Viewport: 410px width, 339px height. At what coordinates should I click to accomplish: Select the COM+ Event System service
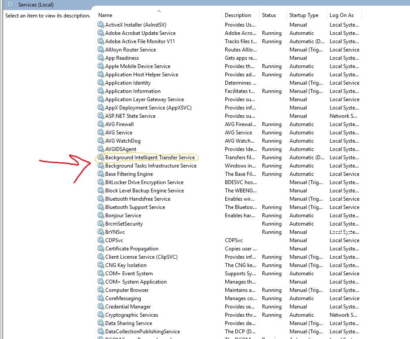pyautogui.click(x=229, y=274)
